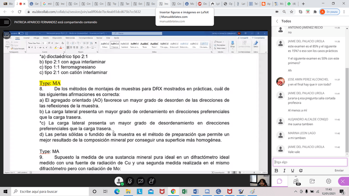Viewport: 349px width, 196px height.
Task: Switch to the 'Tar' browser tab
Action: point(125,4)
